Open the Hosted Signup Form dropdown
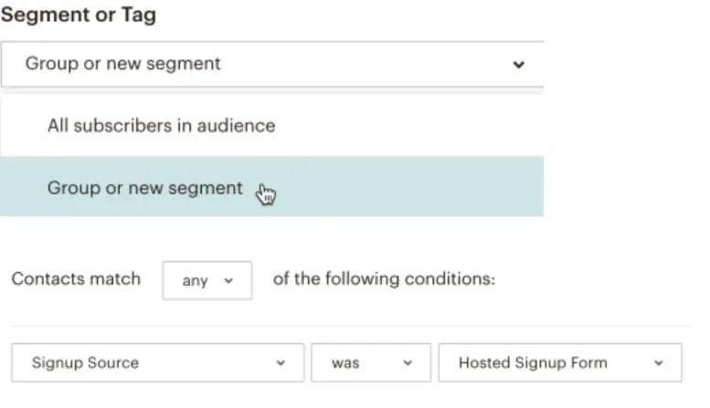Image resolution: width=710 pixels, height=408 pixels. tap(560, 362)
